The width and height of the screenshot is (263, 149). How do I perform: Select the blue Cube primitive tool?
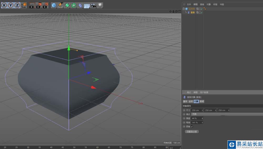click(54, 5)
